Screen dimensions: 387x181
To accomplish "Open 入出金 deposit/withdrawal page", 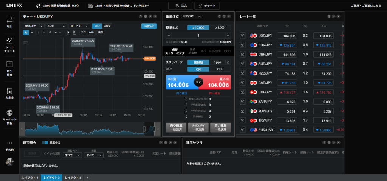I will tap(9, 94).
